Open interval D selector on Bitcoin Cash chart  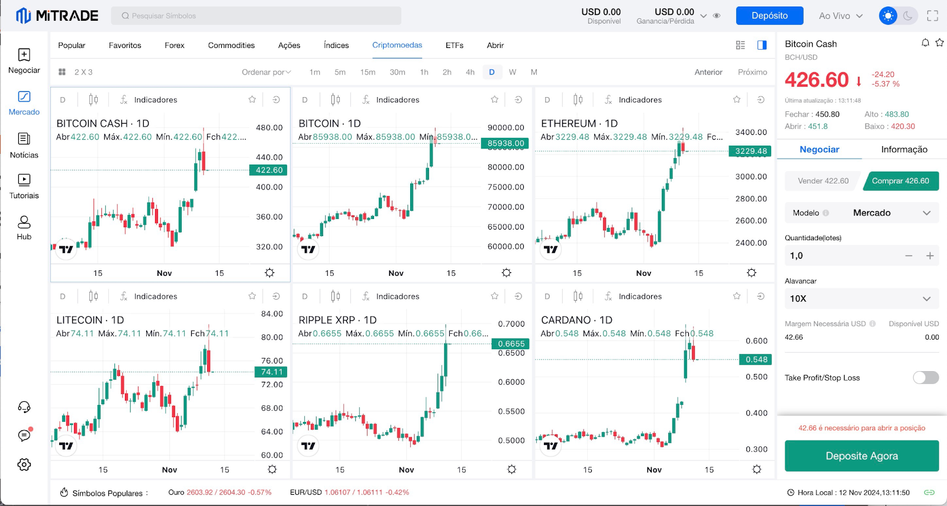click(63, 100)
